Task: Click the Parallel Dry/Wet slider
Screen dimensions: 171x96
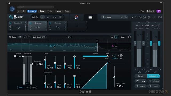Action: [x=95, y=56]
